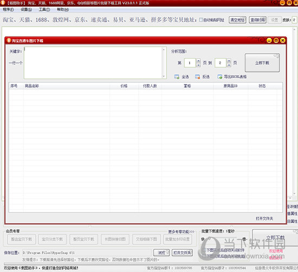298x272 pixels.
Task: Click the 长图拼接切图 member button
Action: pos(115,239)
